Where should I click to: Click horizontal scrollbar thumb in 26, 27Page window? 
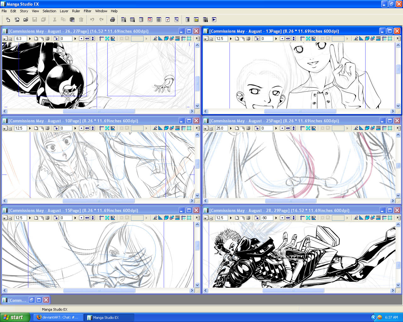(99, 111)
